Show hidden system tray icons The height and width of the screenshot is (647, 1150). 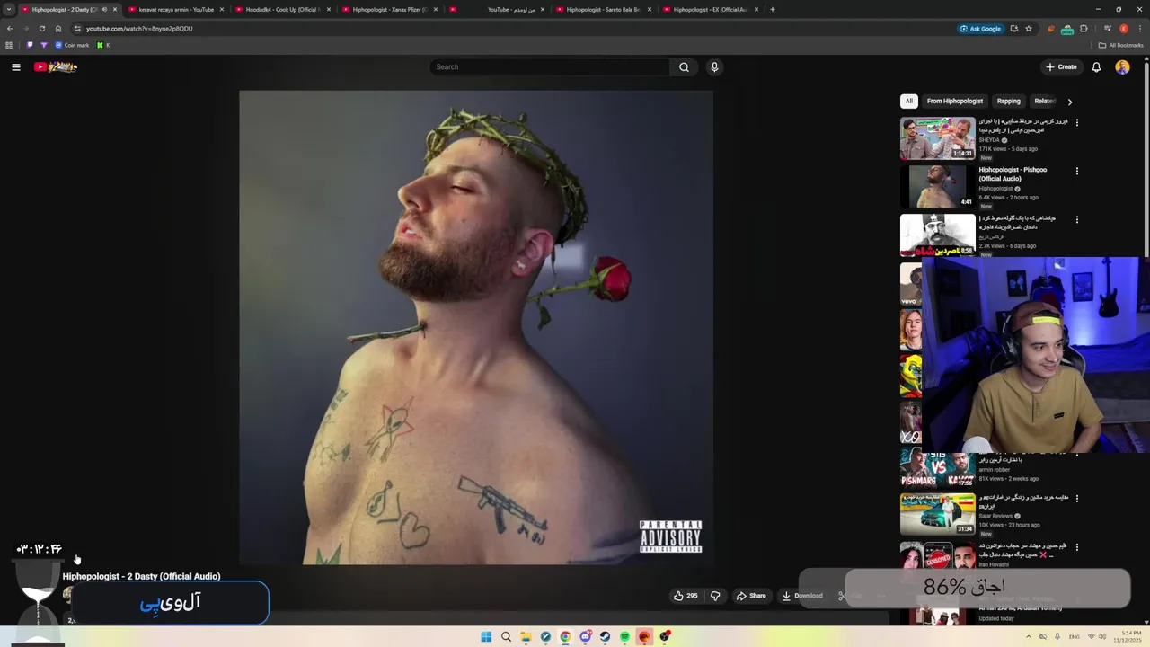(1029, 636)
